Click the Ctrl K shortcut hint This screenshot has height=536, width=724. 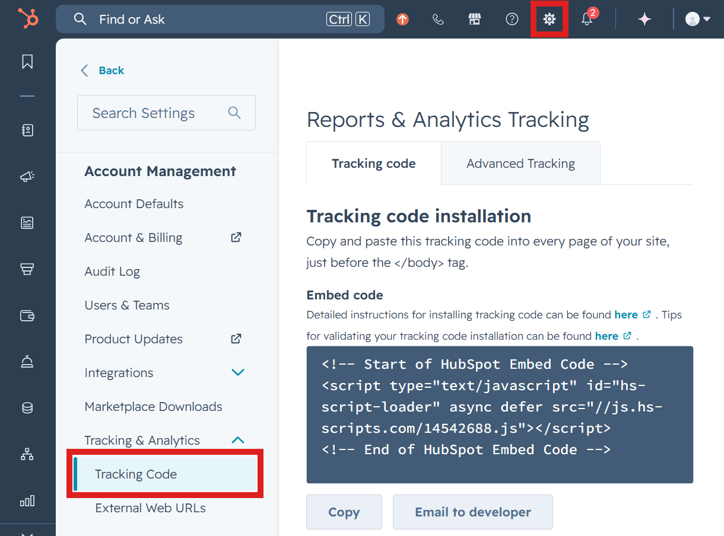pos(348,20)
